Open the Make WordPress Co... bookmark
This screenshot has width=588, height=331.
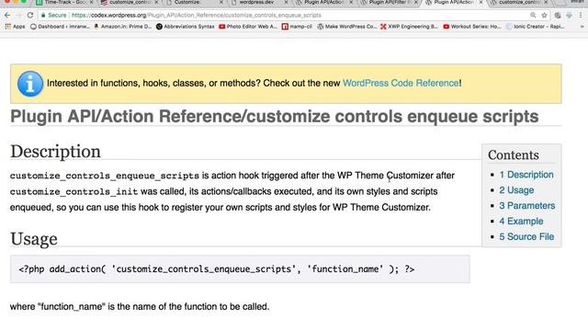[x=347, y=27]
